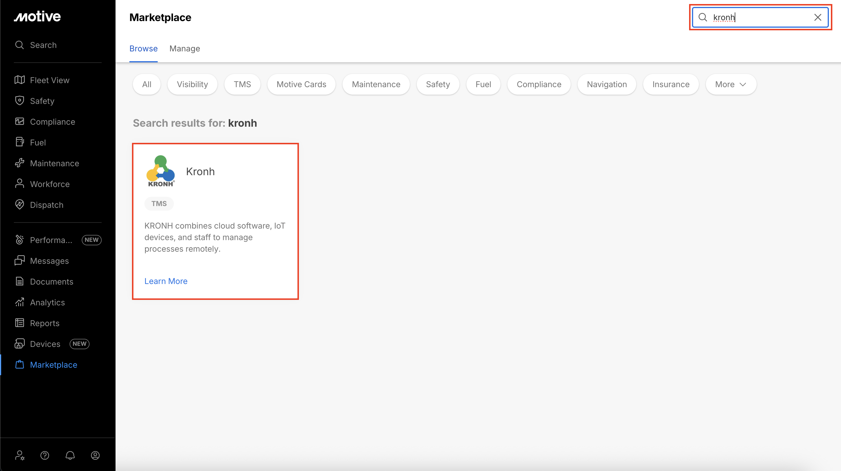Click the help question mark icon
841x471 pixels.
[x=45, y=455]
